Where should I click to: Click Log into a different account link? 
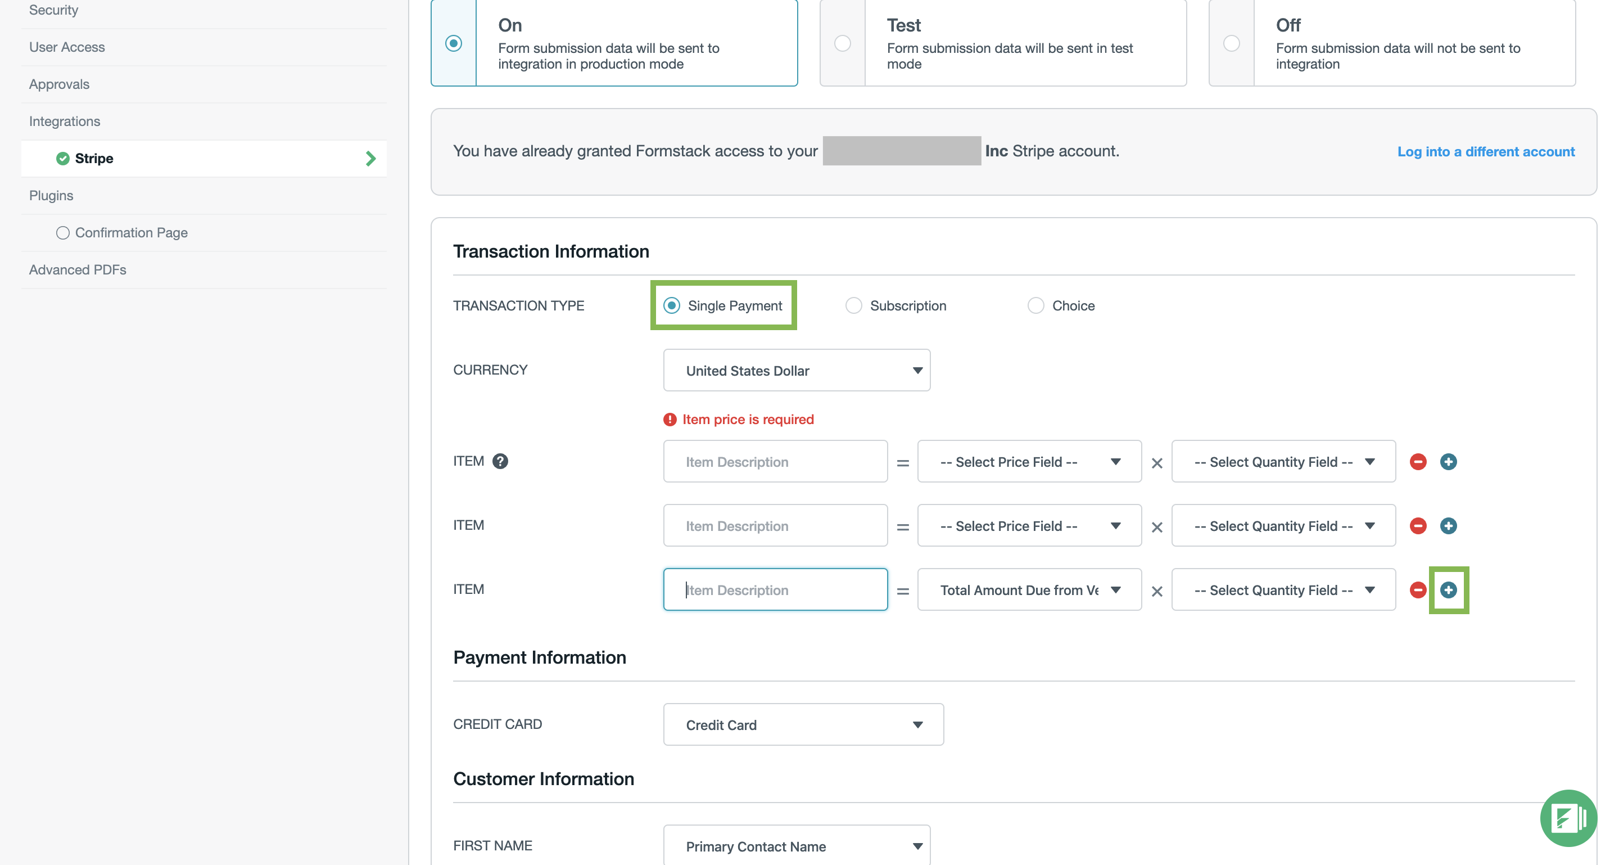click(1485, 151)
